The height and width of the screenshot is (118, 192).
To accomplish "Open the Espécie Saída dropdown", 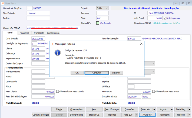I will pos(107,8).
